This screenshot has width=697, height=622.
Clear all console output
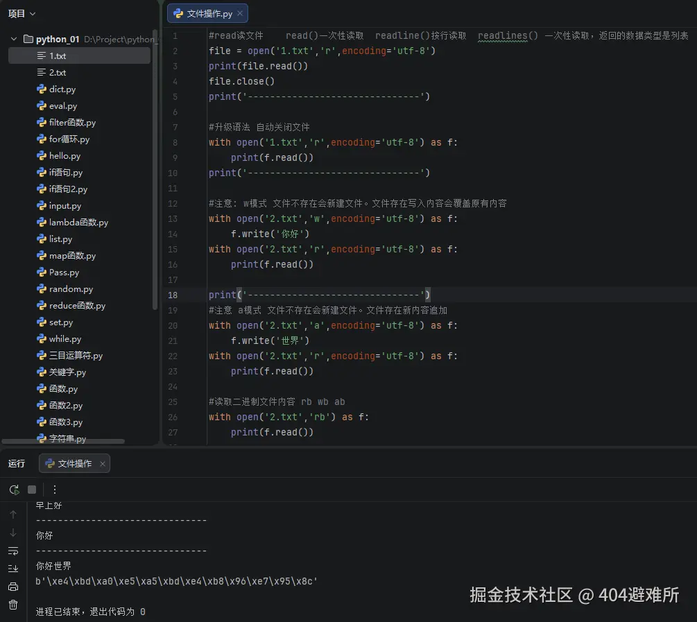point(13,605)
